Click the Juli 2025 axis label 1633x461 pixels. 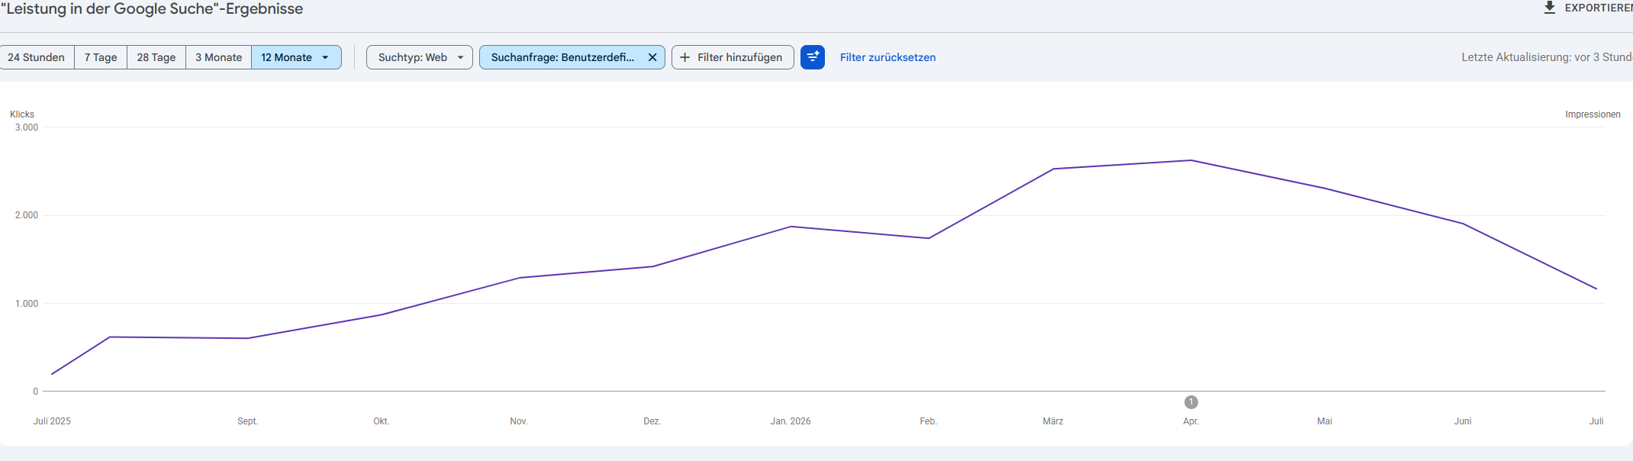click(x=52, y=421)
